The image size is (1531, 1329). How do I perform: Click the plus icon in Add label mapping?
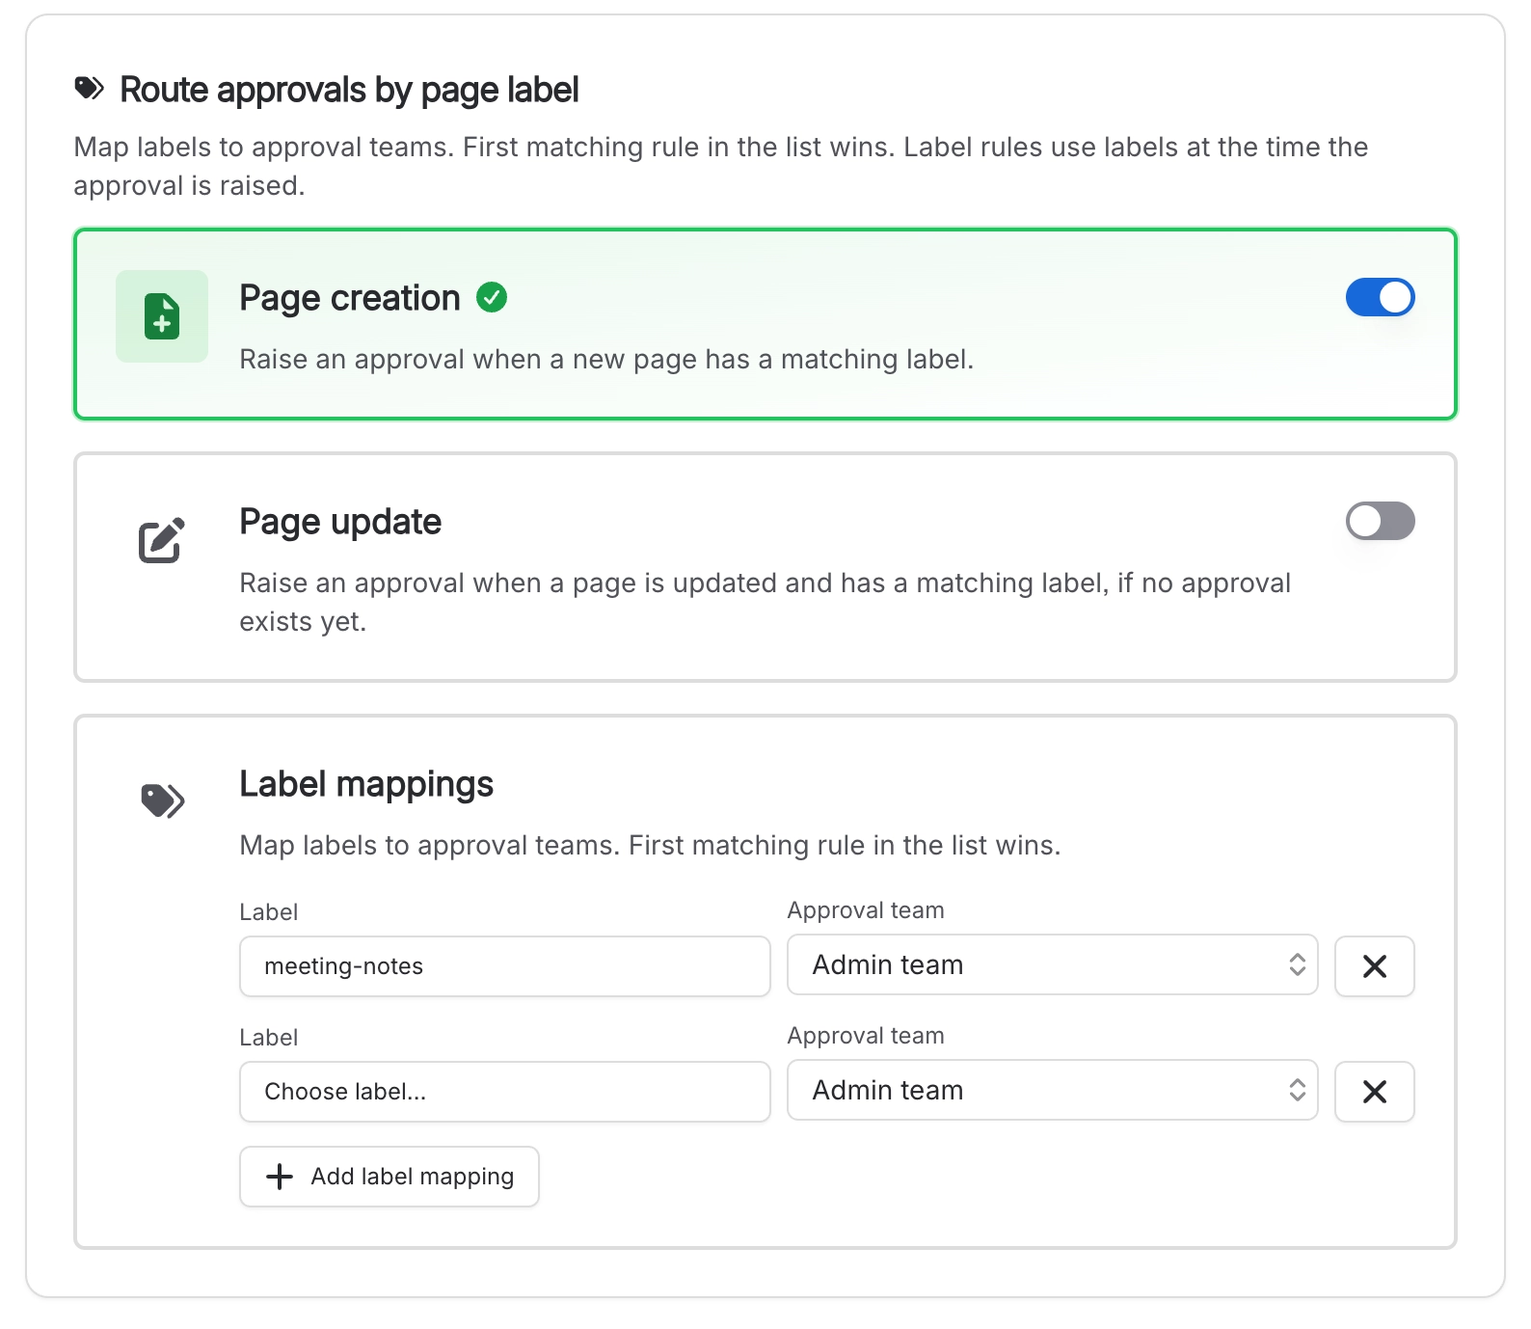click(280, 1176)
